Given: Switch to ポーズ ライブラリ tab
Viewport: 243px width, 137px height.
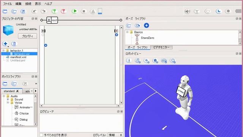Looking at the screenshot, I should click(x=137, y=47).
